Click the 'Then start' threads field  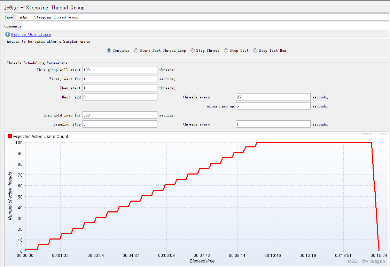[120, 88]
